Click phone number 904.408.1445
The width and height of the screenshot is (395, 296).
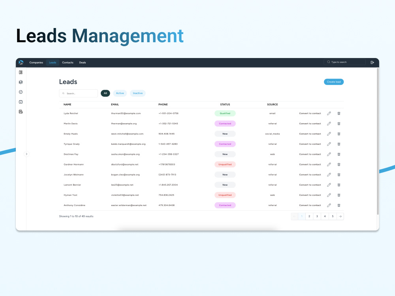[167, 134]
